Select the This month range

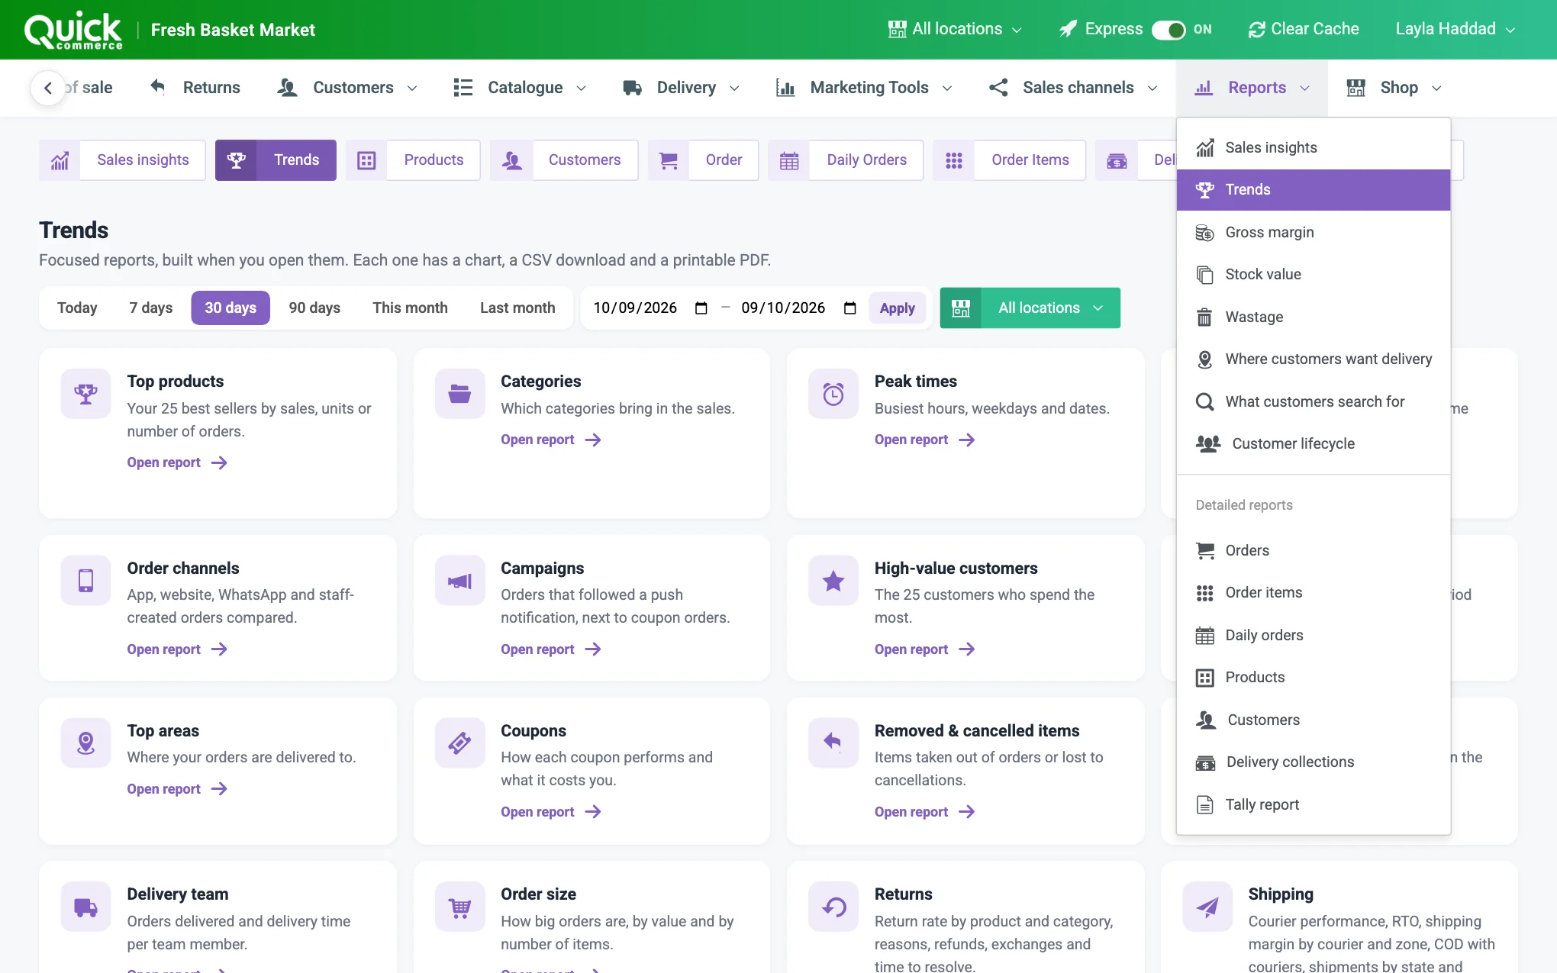[410, 308]
